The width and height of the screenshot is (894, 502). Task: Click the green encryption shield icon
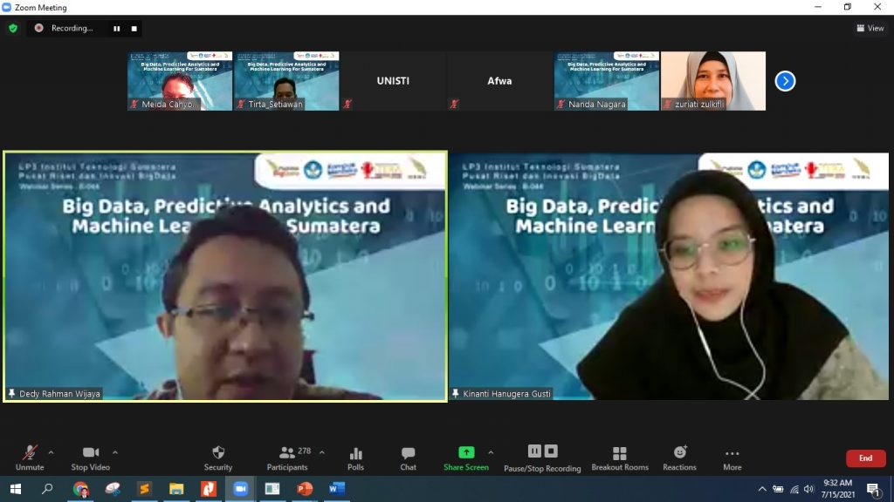[13, 28]
